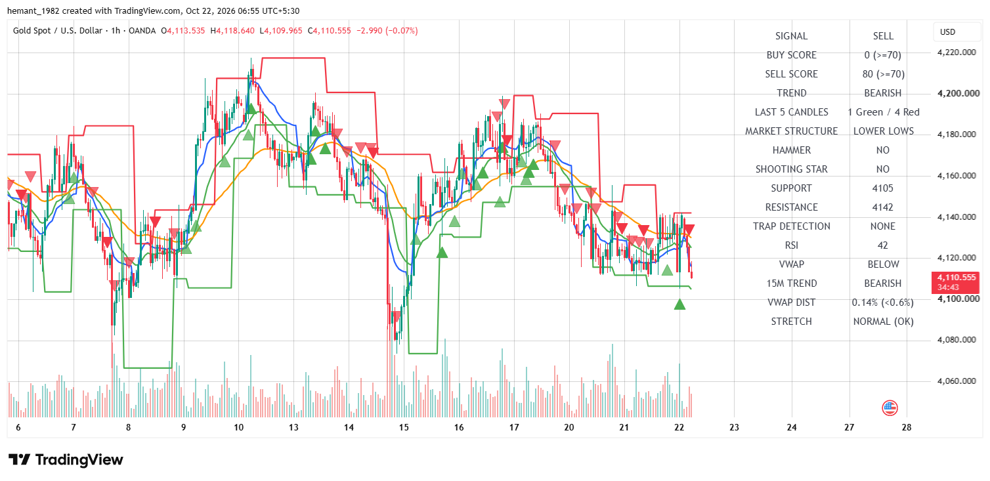This screenshot has height=481, width=990.
Task: Click the high value H4,118.640
Action: tap(232, 31)
